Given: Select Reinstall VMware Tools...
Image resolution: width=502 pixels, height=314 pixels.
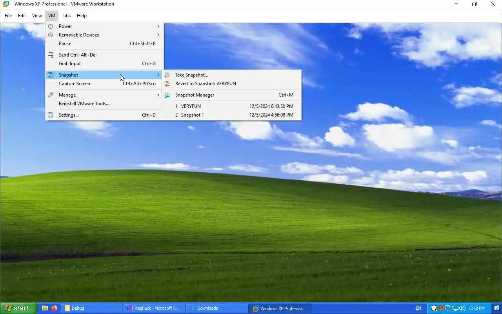Looking at the screenshot, I should click(x=104, y=104).
